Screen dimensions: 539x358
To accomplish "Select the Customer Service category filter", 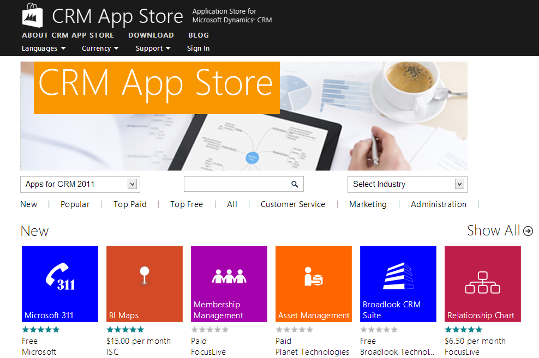I will [293, 204].
